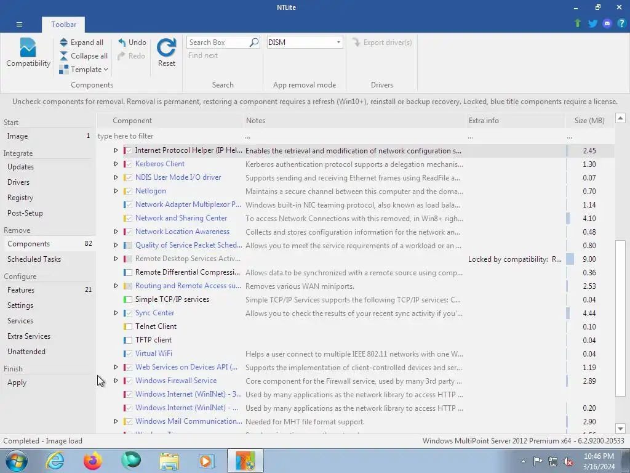
Task: Launch Firefox from taskbar
Action: pyautogui.click(x=93, y=461)
